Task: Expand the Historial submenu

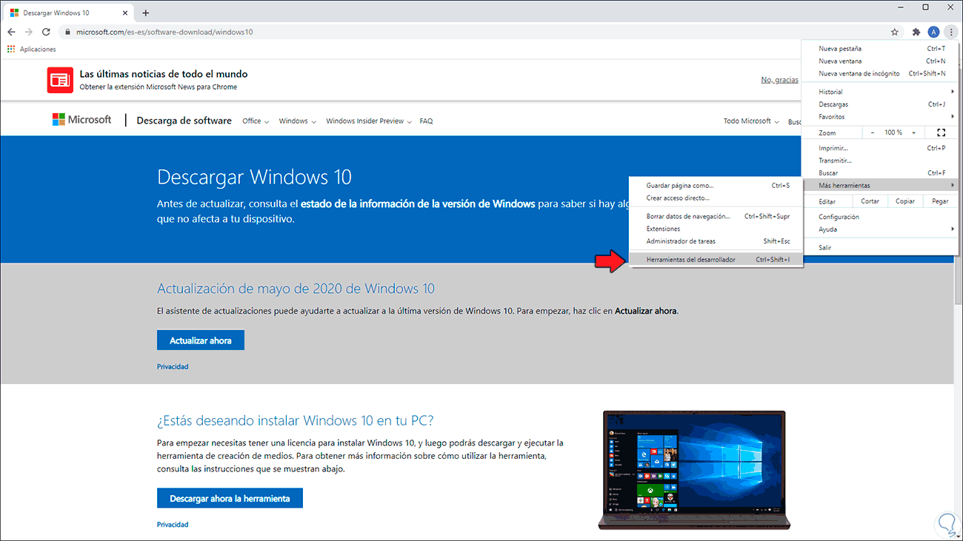Action: coord(880,92)
